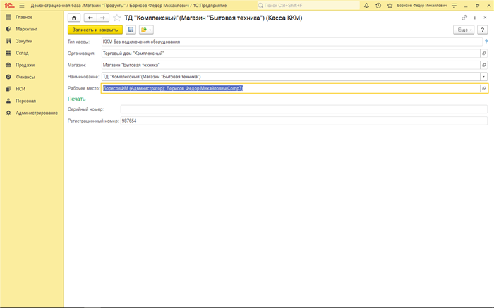Open the Еще menu
This screenshot has height=308, width=494.
[x=464, y=30]
